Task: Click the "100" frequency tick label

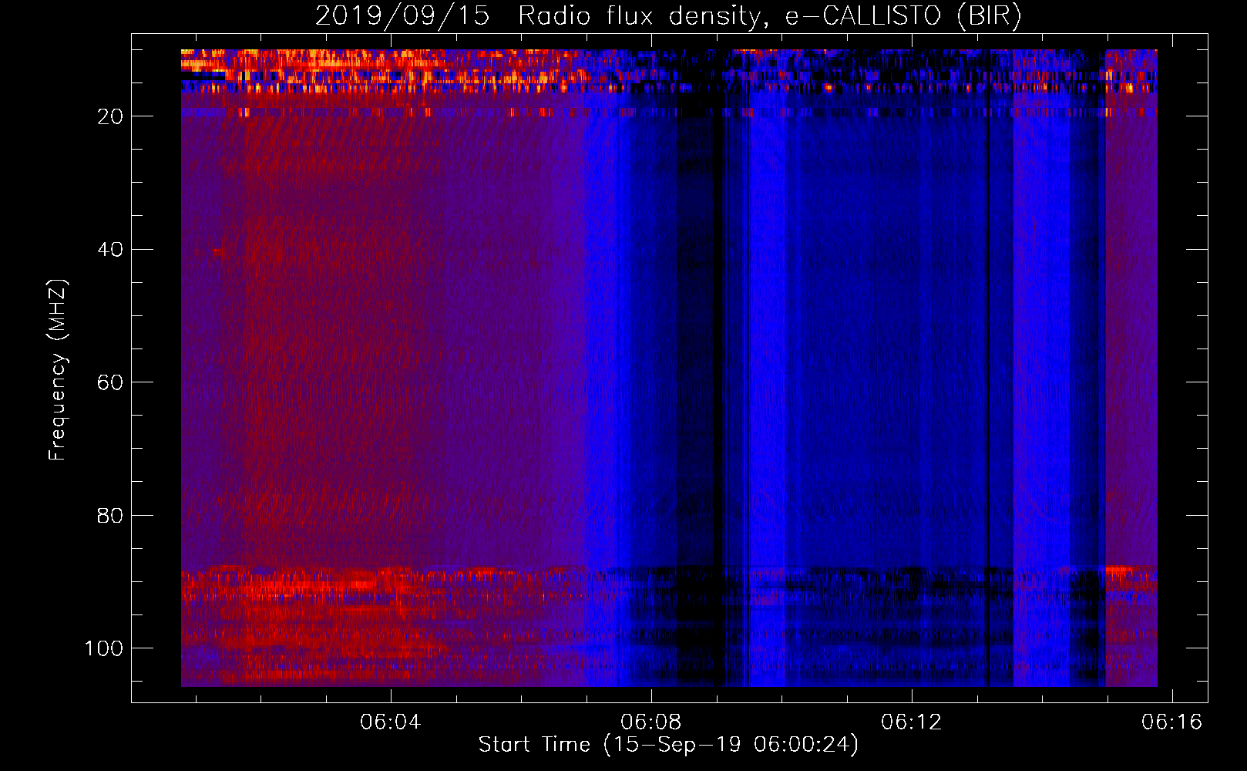Action: tap(104, 648)
